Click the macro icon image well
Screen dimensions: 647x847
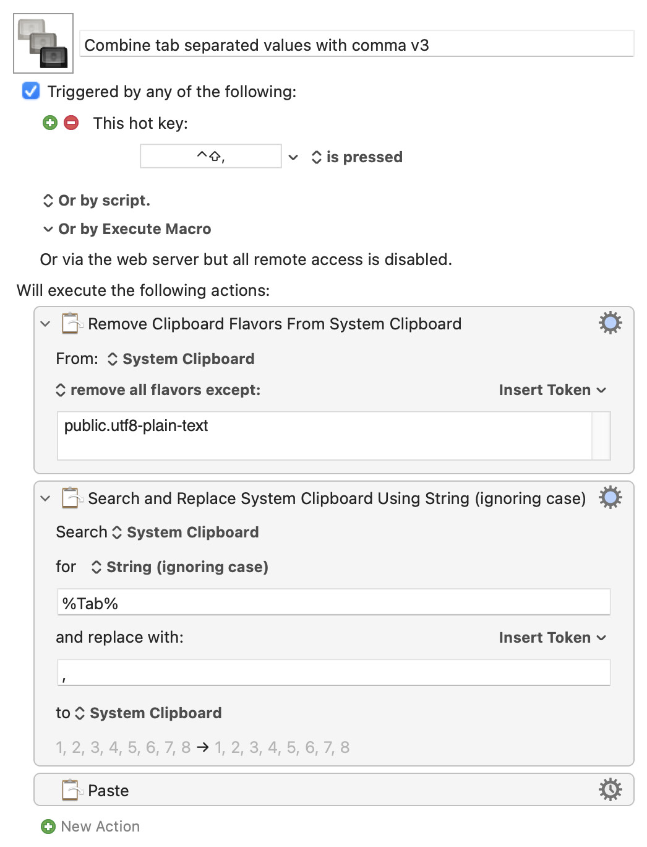[x=43, y=43]
